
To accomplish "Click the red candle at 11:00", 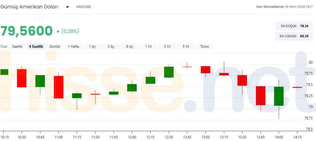I will tap(59, 87).
